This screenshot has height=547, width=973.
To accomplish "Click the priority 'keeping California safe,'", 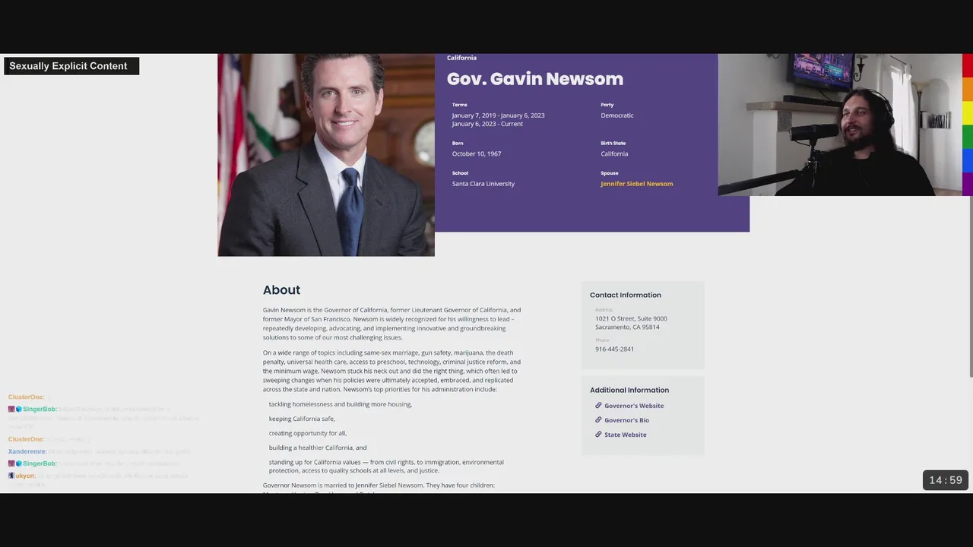I will click(x=302, y=419).
